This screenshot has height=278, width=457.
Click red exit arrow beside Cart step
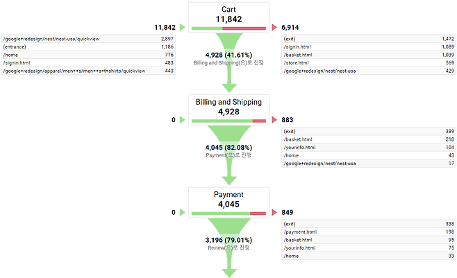tap(275, 27)
